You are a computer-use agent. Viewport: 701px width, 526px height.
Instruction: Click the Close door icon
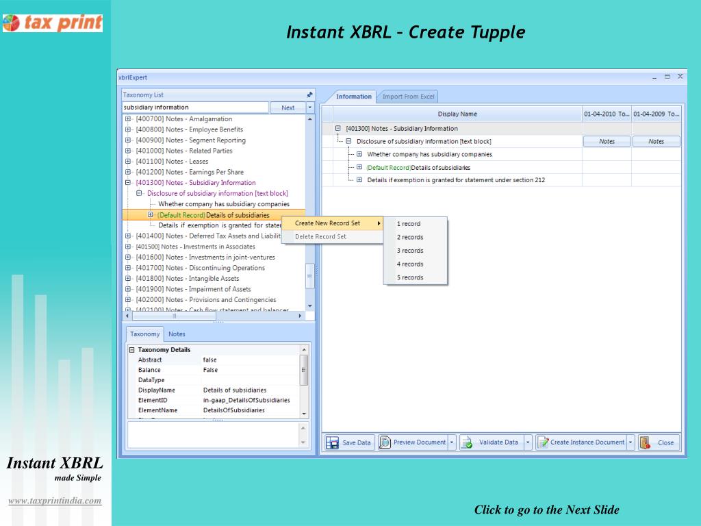645,442
